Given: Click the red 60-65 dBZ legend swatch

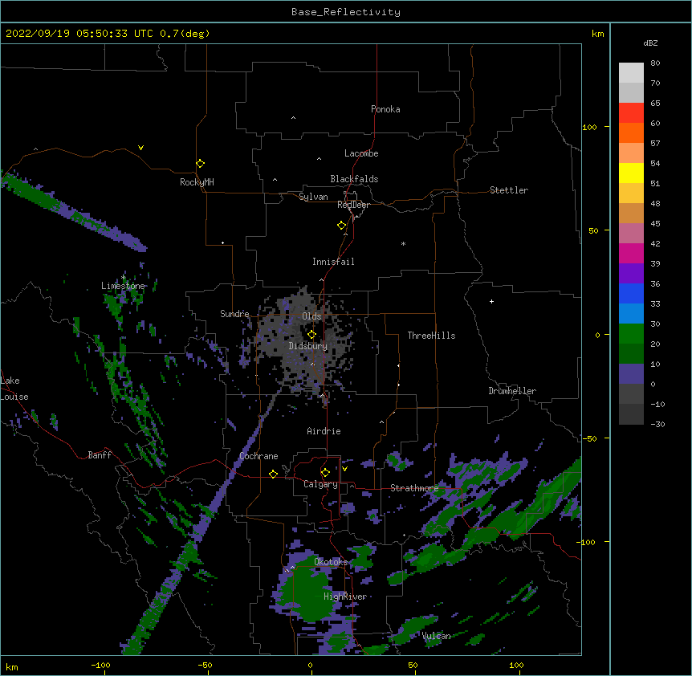Looking at the screenshot, I should [x=631, y=113].
